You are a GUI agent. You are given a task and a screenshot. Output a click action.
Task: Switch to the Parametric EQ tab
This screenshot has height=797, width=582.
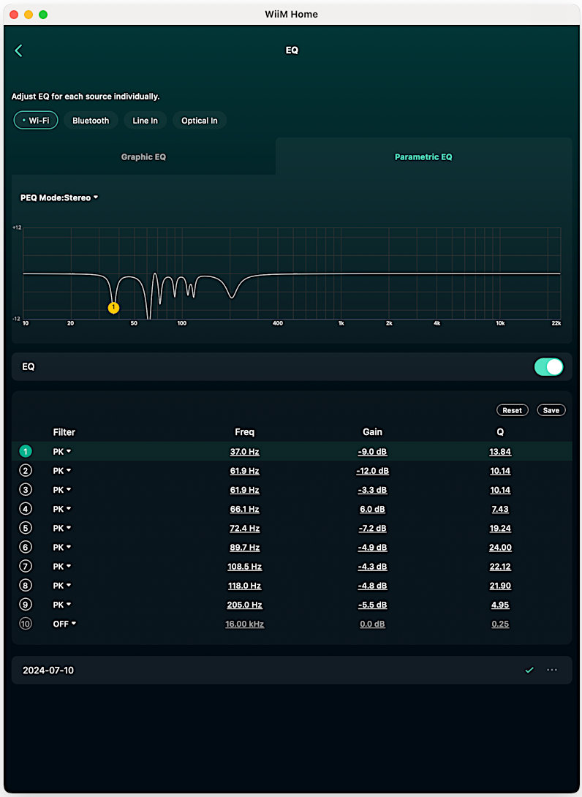pyautogui.click(x=423, y=156)
